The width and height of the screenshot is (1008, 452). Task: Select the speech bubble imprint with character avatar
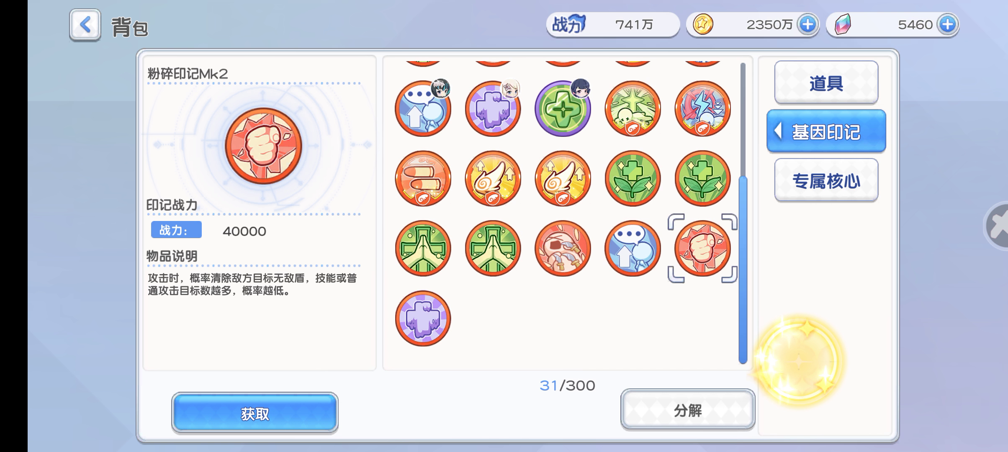[423, 108]
